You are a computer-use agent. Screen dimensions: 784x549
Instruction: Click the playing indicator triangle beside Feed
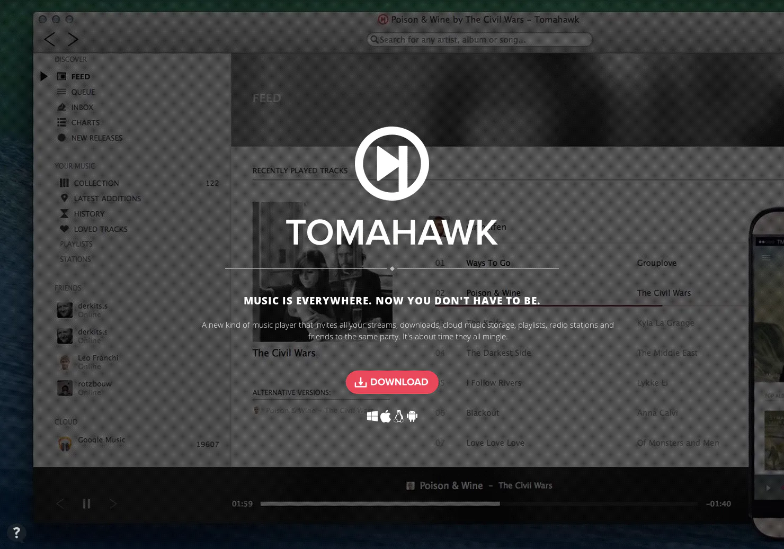pos(44,77)
